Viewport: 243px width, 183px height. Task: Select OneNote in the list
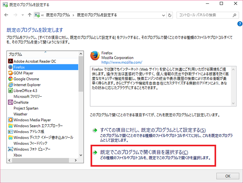point(21,102)
